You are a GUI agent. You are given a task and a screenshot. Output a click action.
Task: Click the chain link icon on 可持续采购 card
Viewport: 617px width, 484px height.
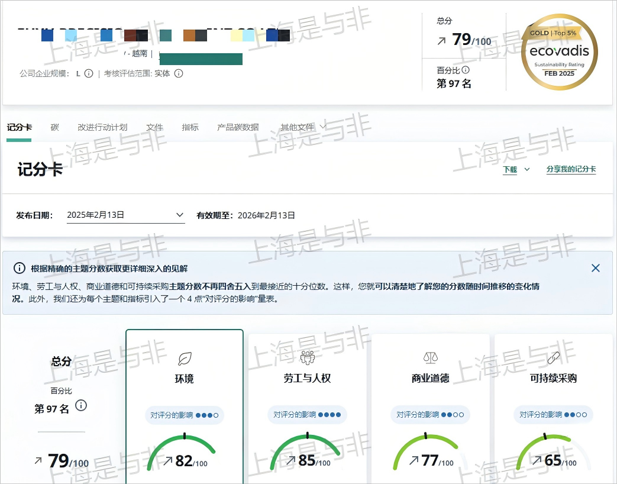pyautogui.click(x=554, y=358)
